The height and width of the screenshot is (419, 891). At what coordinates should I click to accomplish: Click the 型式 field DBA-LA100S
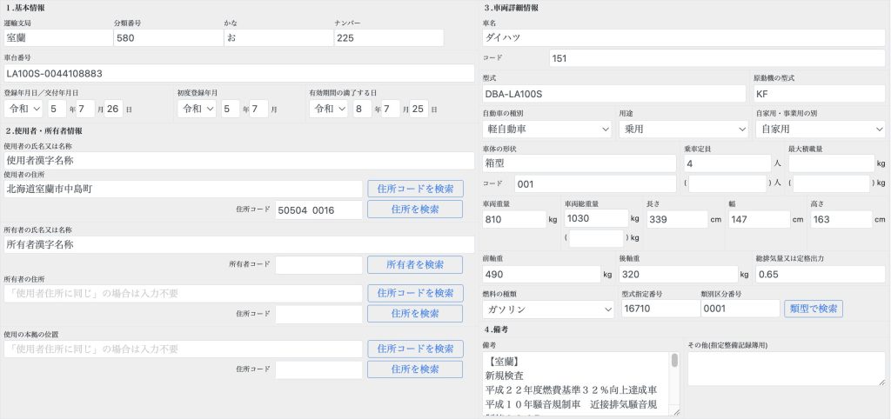[x=613, y=94]
